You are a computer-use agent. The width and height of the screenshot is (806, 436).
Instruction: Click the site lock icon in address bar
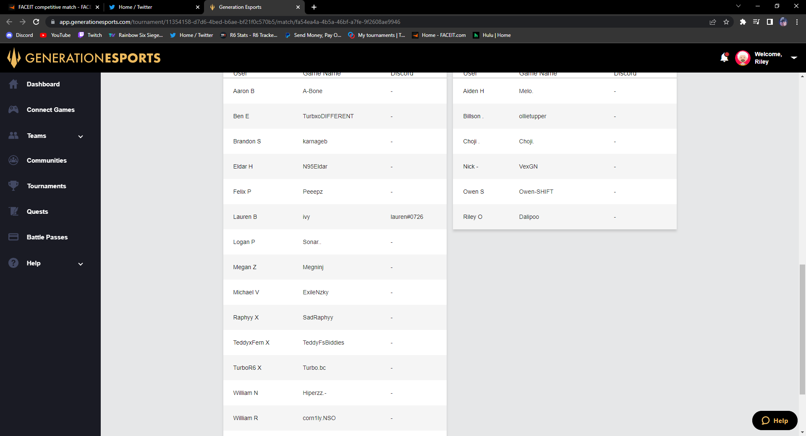pyautogui.click(x=53, y=22)
